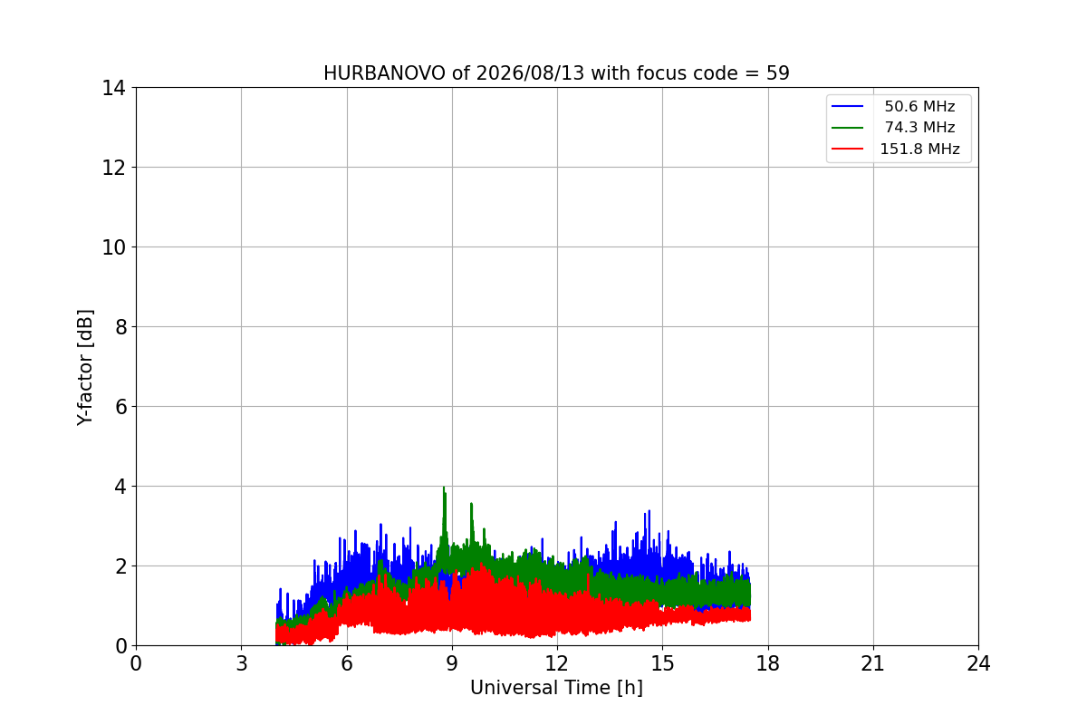Click y-axis tick label 4
This screenshot has height=725, width=1087.
pos(120,487)
